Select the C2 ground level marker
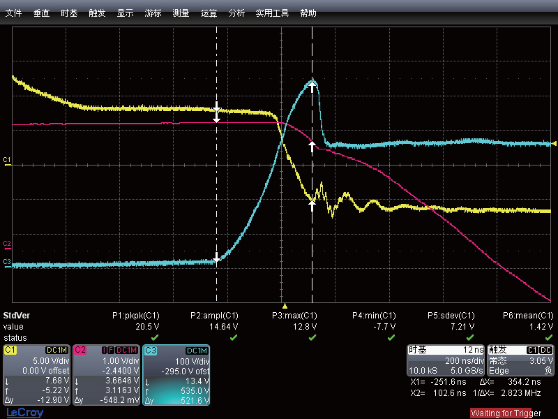The height and width of the screenshot is (419, 558). [7, 245]
